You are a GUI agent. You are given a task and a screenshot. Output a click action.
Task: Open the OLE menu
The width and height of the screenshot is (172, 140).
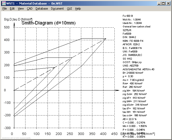[69, 9]
